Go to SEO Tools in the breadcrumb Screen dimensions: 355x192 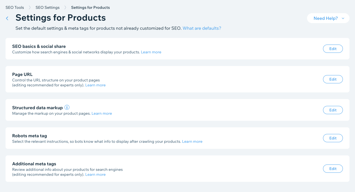tap(15, 7)
